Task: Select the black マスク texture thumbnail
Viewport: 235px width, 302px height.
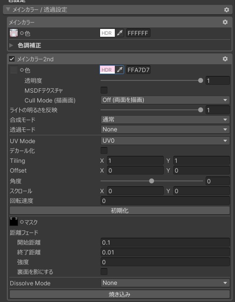Action: (14, 222)
